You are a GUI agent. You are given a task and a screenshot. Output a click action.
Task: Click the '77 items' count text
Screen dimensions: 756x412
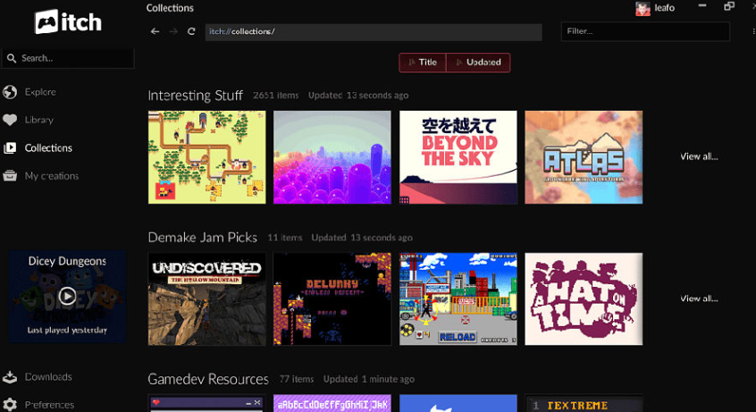click(297, 379)
